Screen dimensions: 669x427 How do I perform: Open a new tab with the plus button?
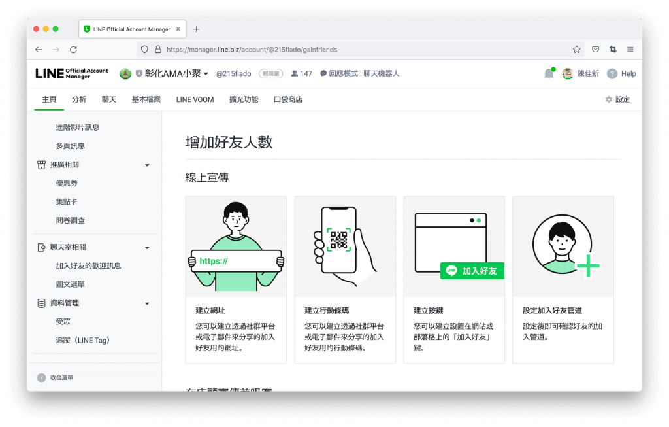[196, 29]
